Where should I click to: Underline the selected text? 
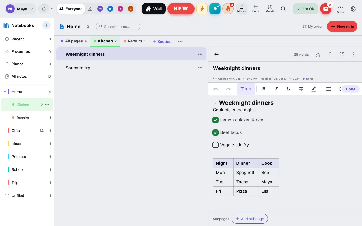coord(289,89)
